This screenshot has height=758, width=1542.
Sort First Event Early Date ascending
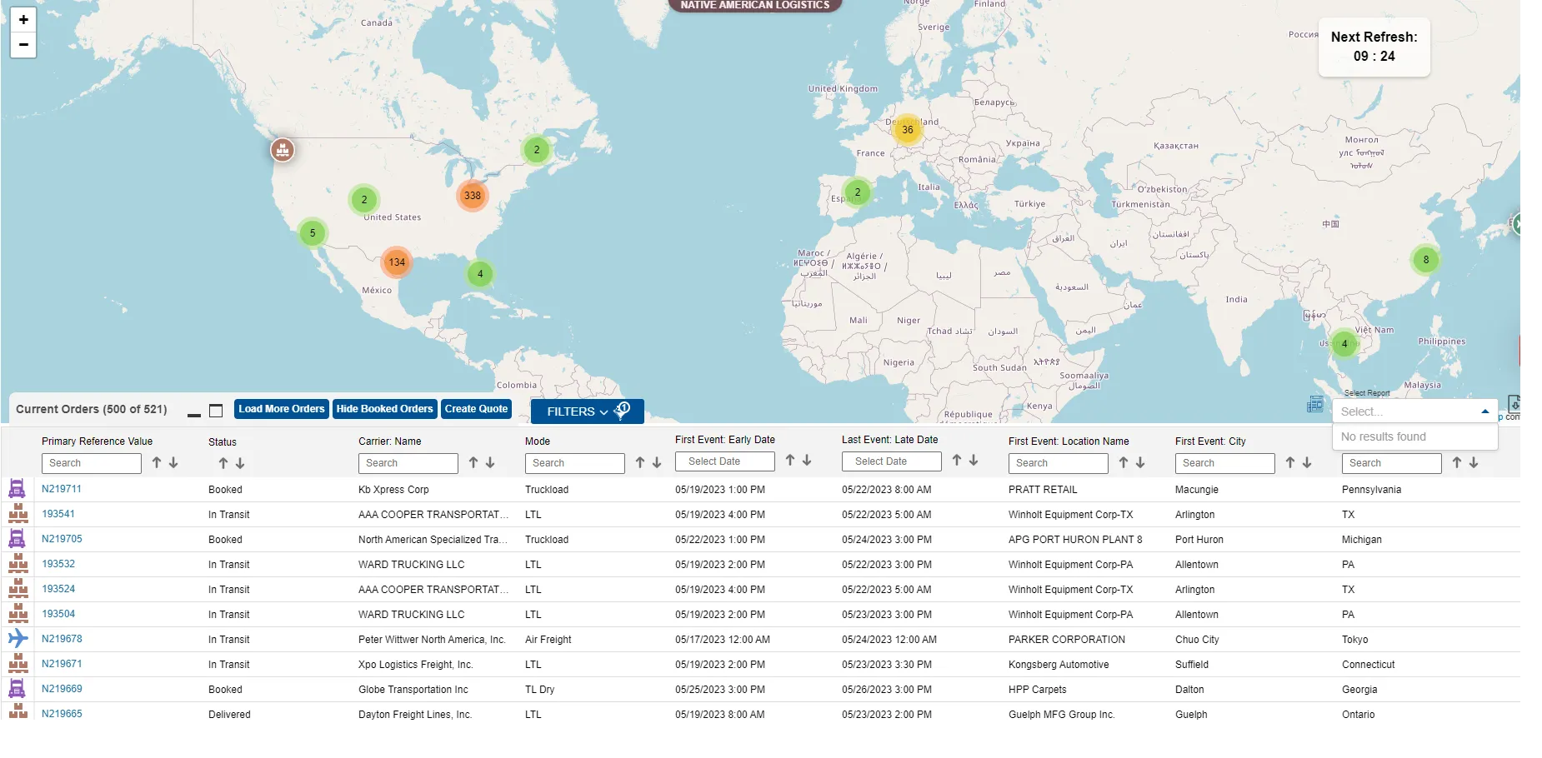[x=789, y=461]
